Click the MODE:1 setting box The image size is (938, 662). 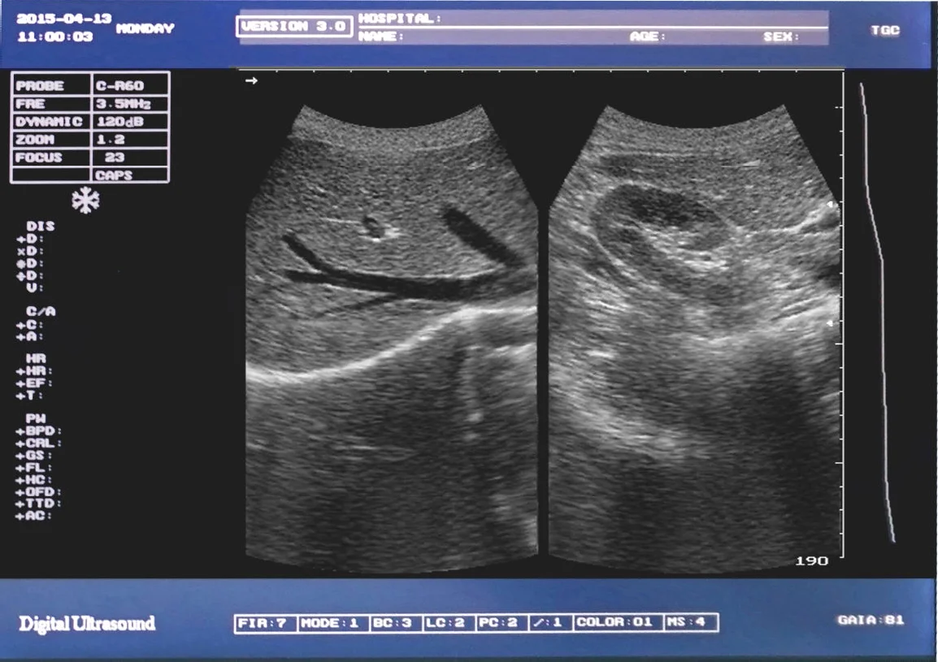(x=332, y=622)
